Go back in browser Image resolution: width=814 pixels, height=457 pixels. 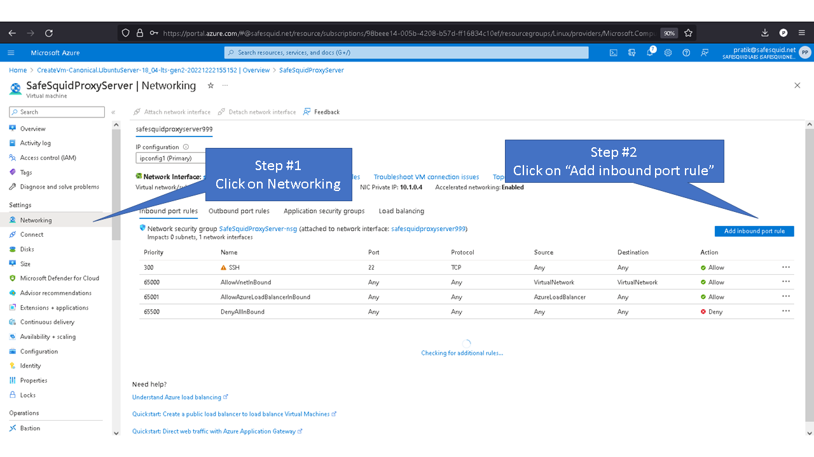(x=12, y=33)
